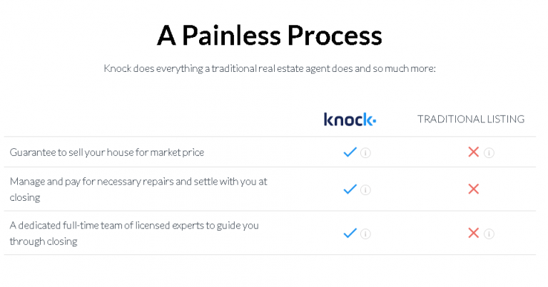Click 'Manage and pay for necessary repairs' text
The image size is (548, 287).
tap(138, 189)
